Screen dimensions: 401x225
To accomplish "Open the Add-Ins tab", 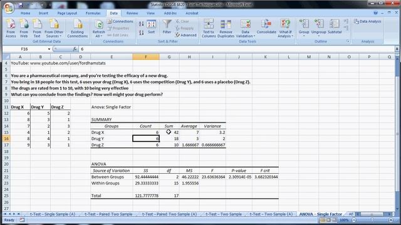I will coord(170,13).
